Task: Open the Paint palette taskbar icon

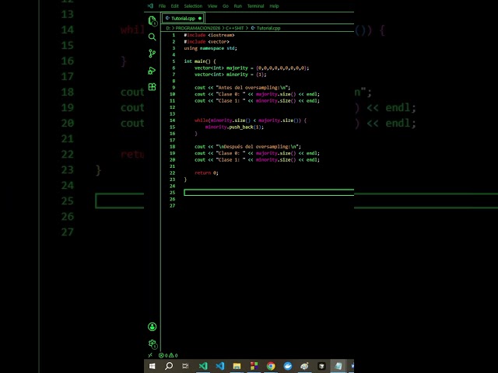Action: pyautogui.click(x=304, y=366)
